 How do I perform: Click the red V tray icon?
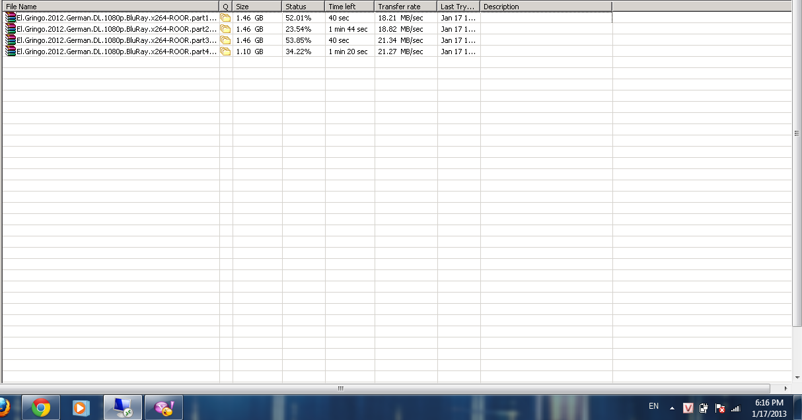click(688, 408)
